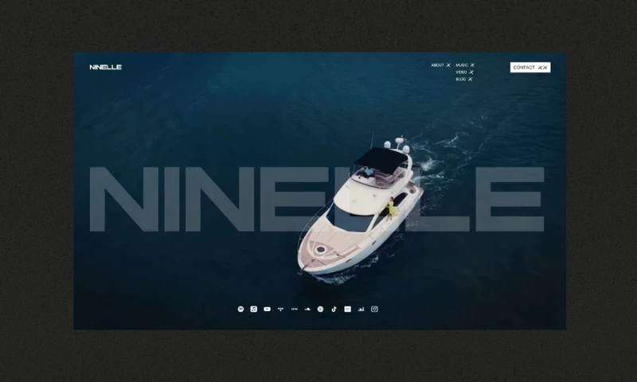Open the Apple Music icon
This screenshot has height=382, width=637.
(x=253, y=310)
